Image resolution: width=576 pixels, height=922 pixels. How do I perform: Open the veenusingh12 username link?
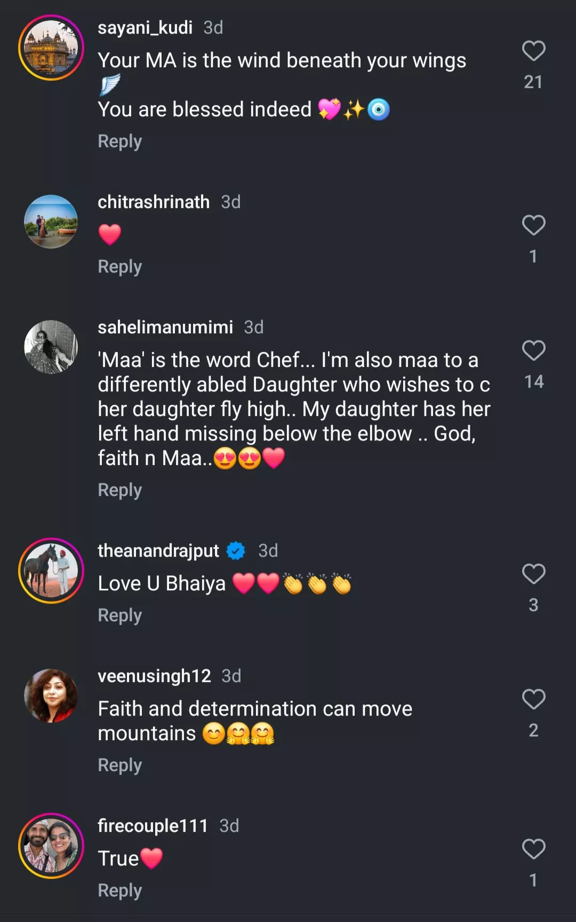pos(154,676)
